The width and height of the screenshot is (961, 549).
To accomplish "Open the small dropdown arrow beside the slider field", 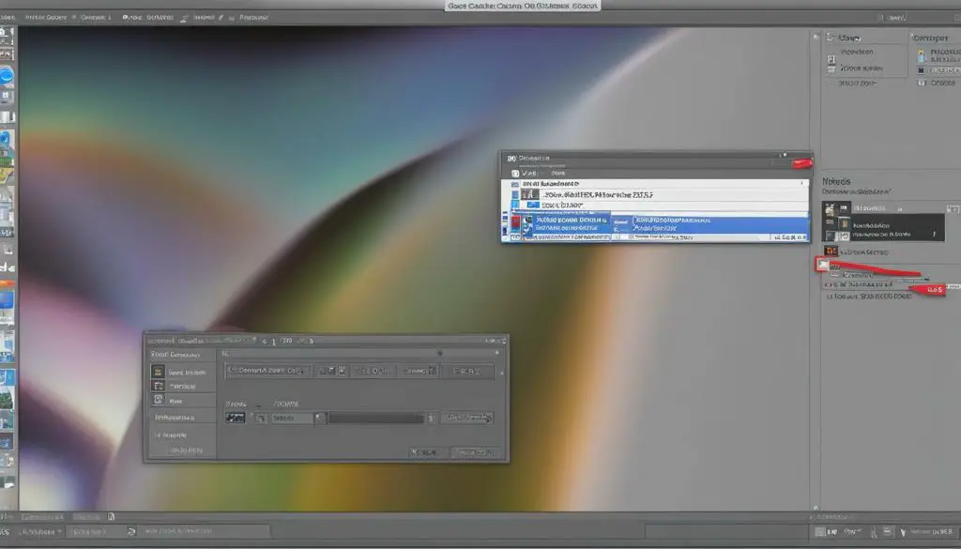I will [x=318, y=418].
